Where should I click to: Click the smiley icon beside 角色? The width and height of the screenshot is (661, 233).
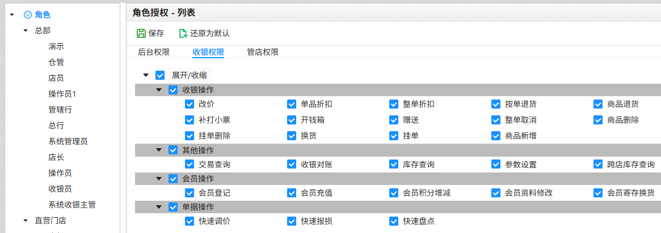tap(28, 15)
